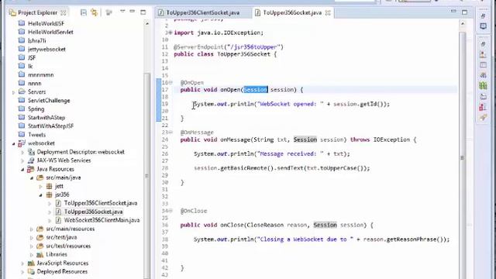The image size is (496, 279).
Task: Expand the Libraries node
Action: click(32, 255)
